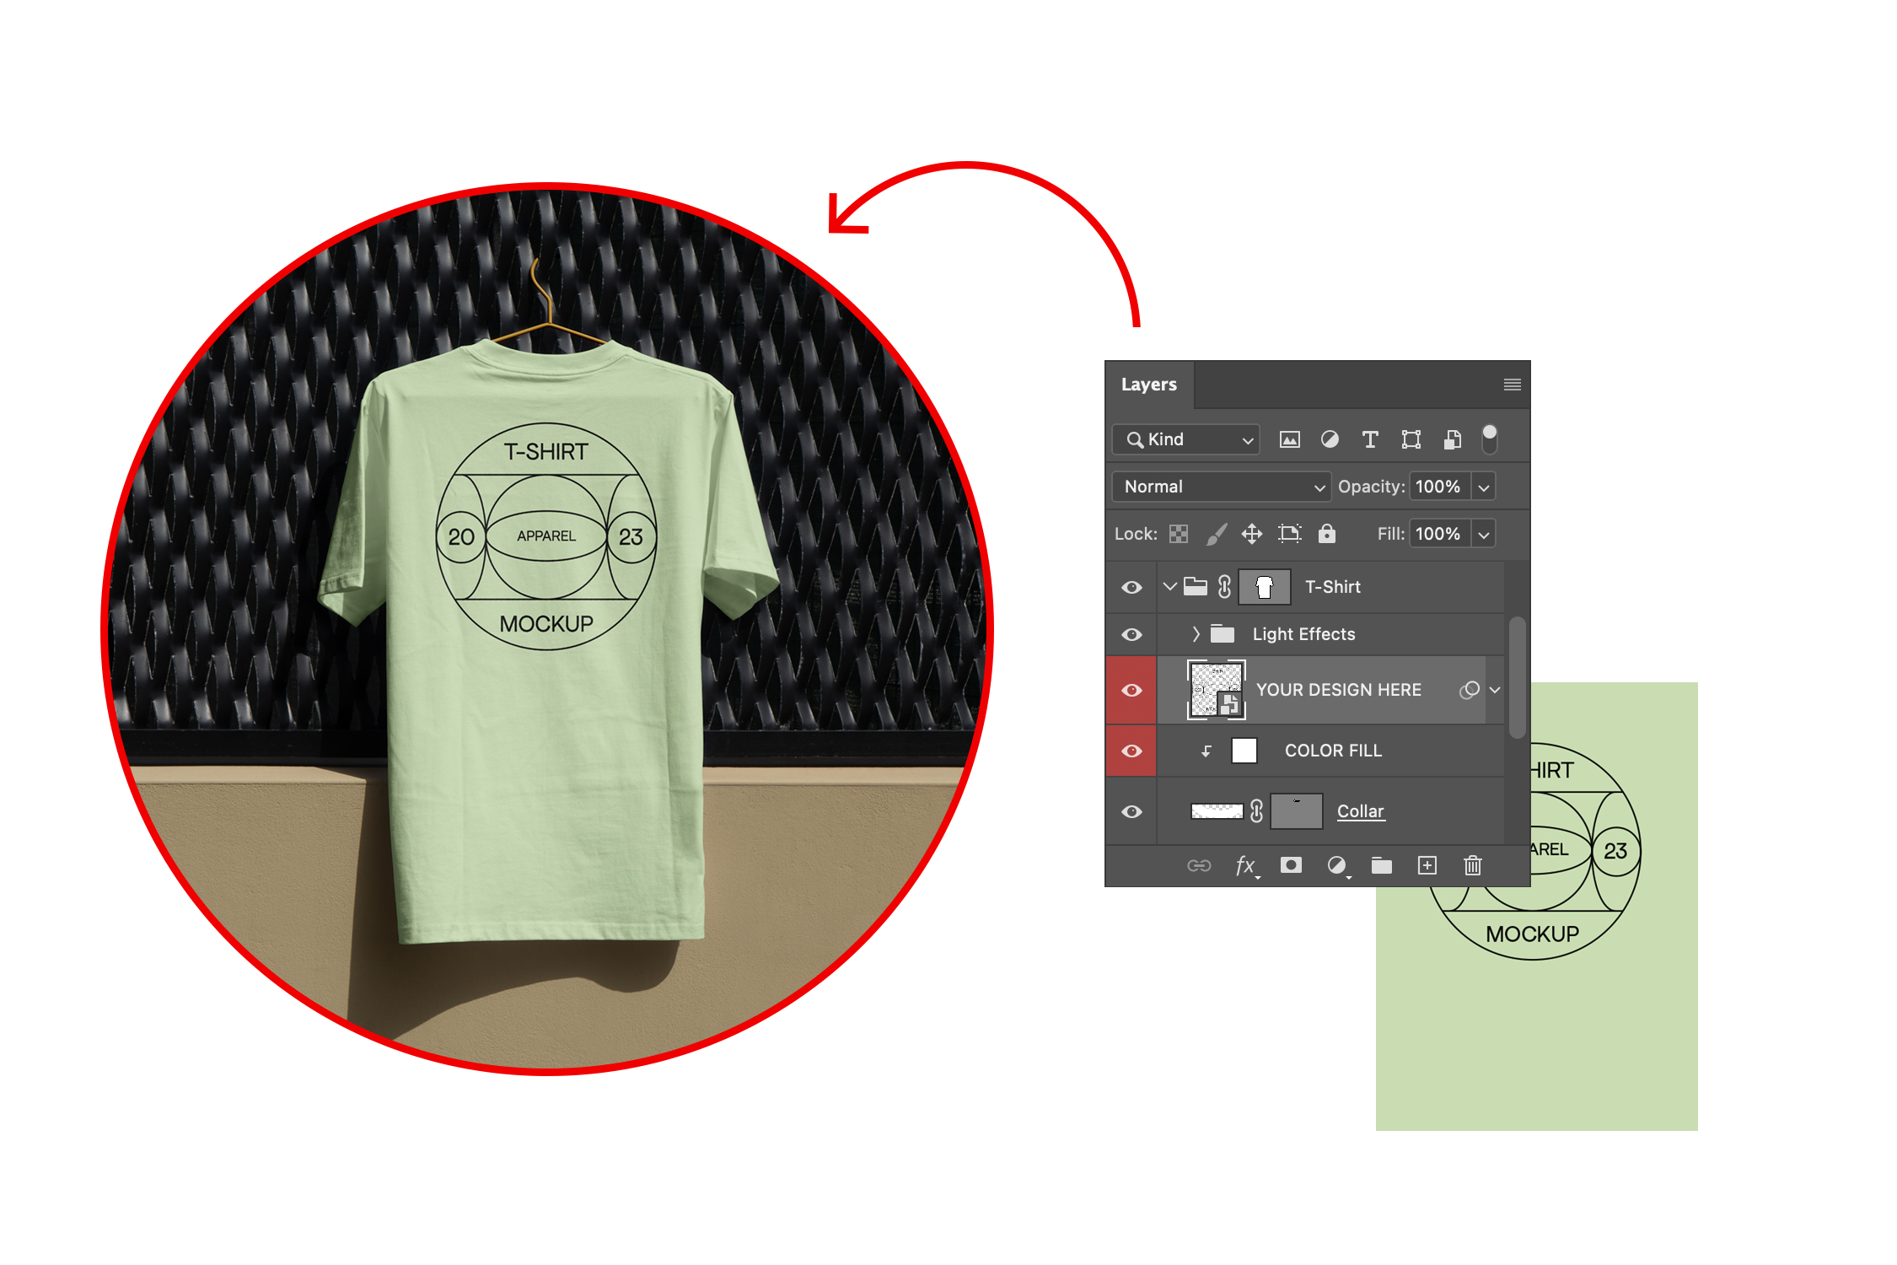
Task: Click the delete layer trash icon
Action: click(1473, 865)
